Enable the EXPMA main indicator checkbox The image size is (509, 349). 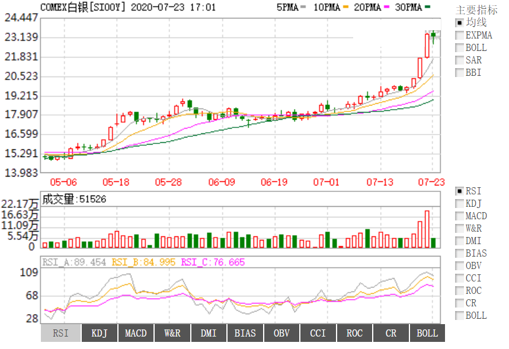(459, 35)
